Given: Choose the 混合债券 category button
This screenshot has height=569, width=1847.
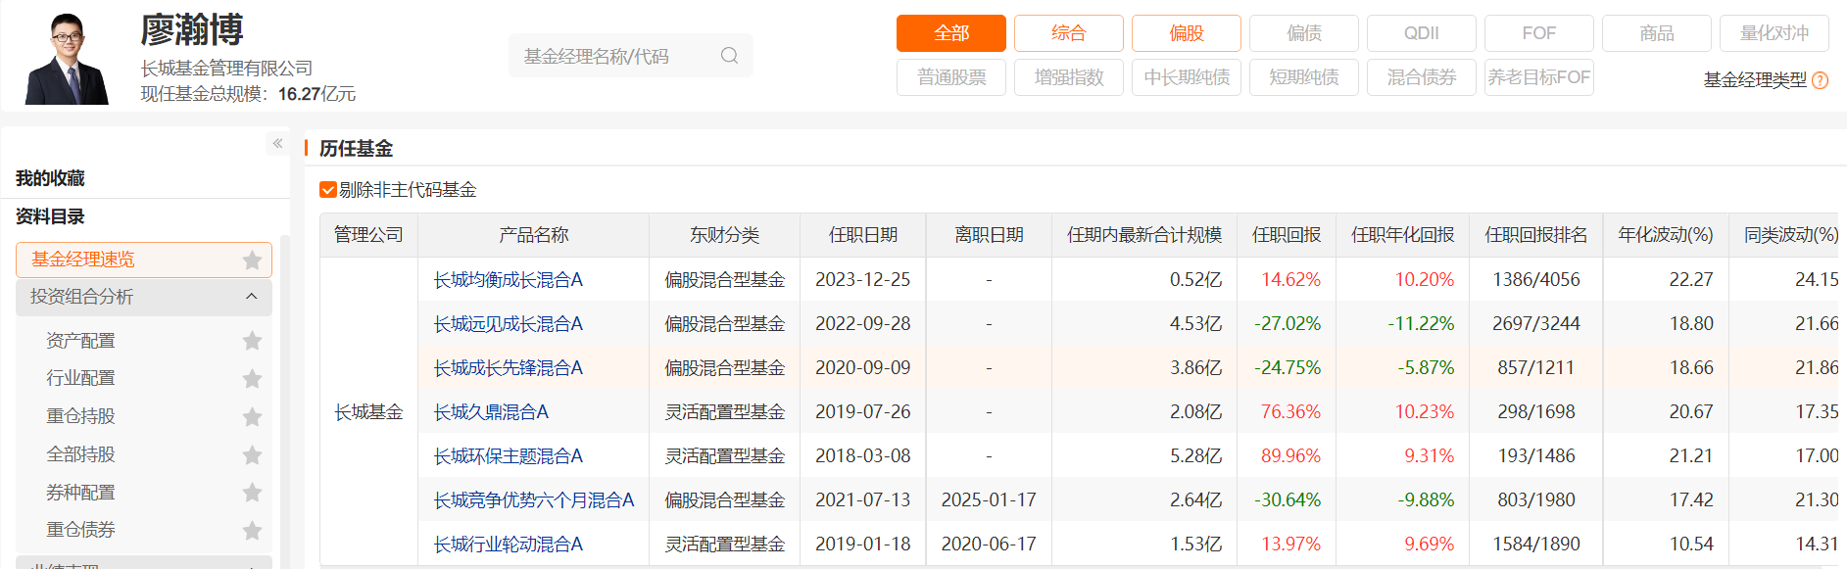Looking at the screenshot, I should [x=1421, y=77].
